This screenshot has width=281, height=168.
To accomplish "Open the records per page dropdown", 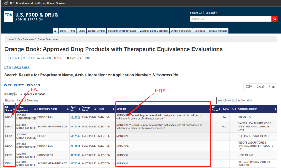I will pos(19,94).
